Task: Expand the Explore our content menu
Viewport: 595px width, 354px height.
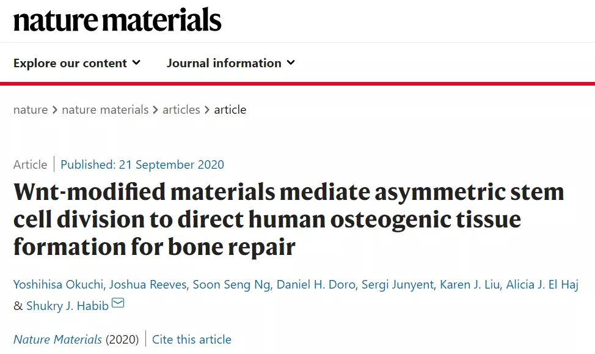Action: click(x=77, y=63)
